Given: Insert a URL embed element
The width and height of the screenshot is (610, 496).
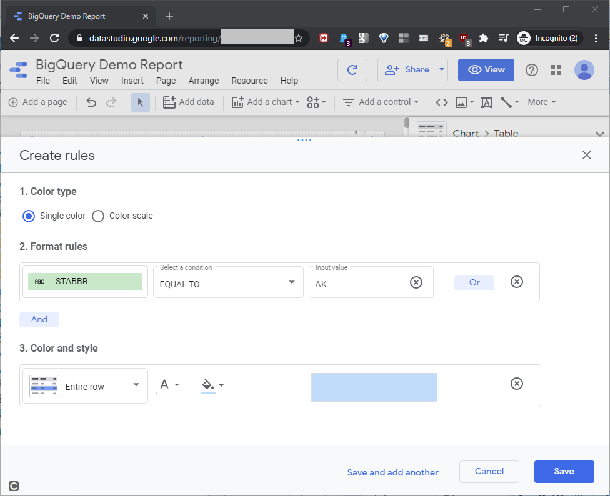Looking at the screenshot, I should (x=441, y=102).
